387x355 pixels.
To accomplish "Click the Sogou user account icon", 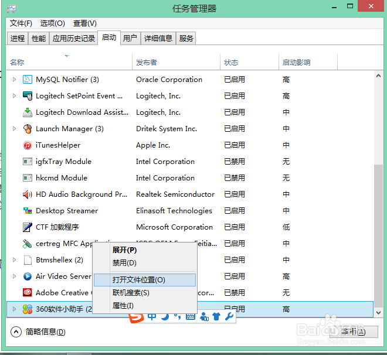I will coord(204,316).
